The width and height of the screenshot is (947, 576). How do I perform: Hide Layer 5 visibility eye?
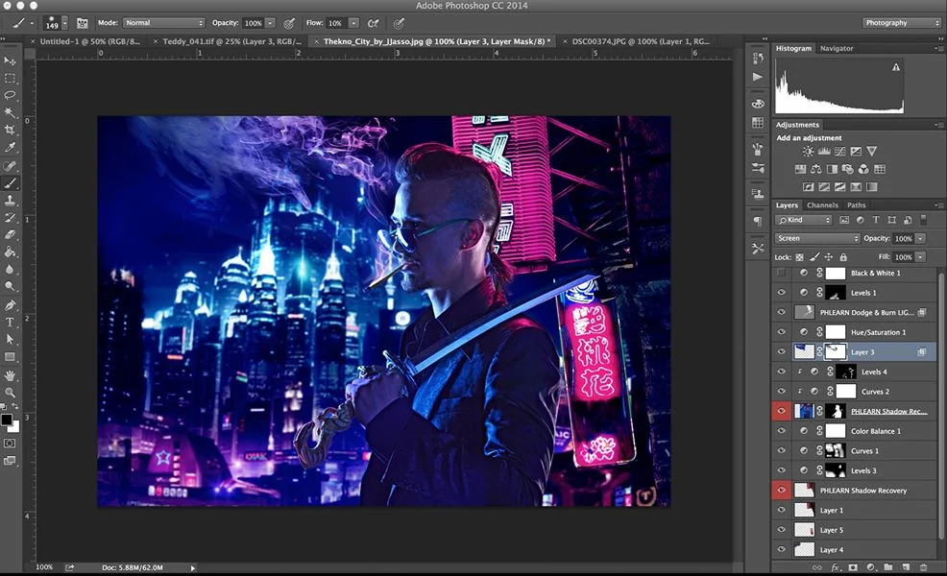point(782,530)
